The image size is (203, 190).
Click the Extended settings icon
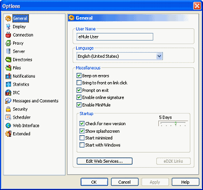point(8,134)
